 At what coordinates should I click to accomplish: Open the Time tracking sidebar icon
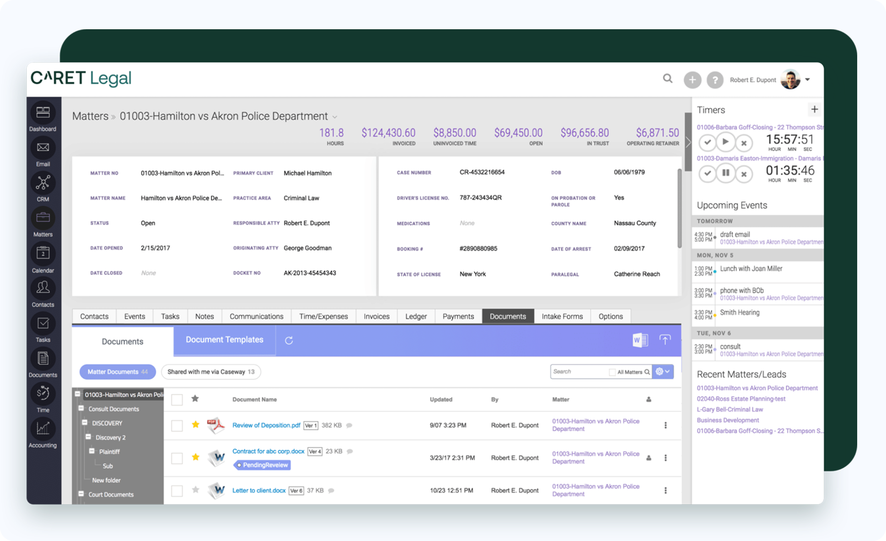click(x=43, y=393)
